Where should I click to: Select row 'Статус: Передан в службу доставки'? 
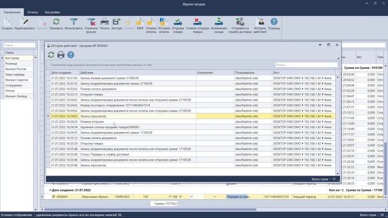pos(193,154)
